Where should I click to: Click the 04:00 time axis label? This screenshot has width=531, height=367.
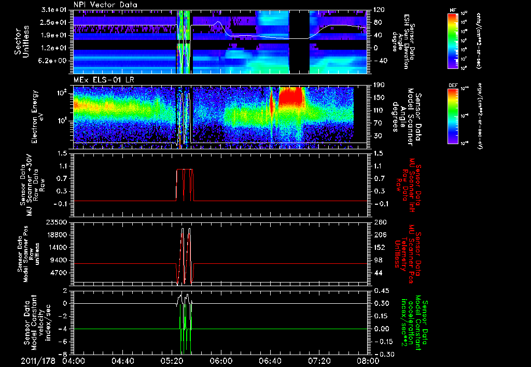[74, 361]
